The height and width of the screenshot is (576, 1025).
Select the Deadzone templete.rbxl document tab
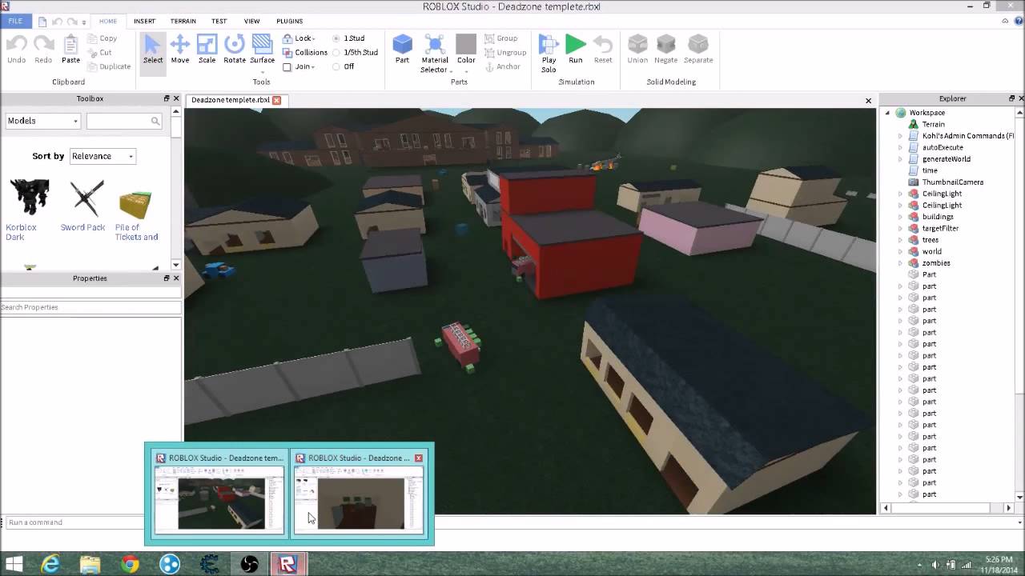click(x=230, y=100)
